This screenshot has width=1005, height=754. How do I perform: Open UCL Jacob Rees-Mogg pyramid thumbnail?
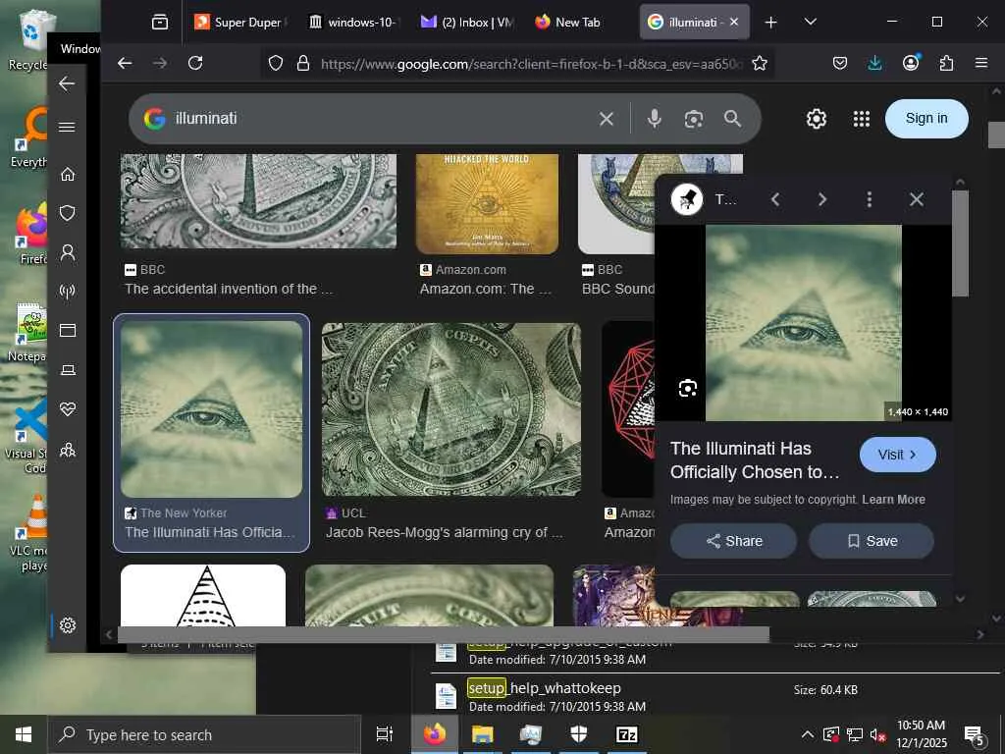pyautogui.click(x=451, y=409)
